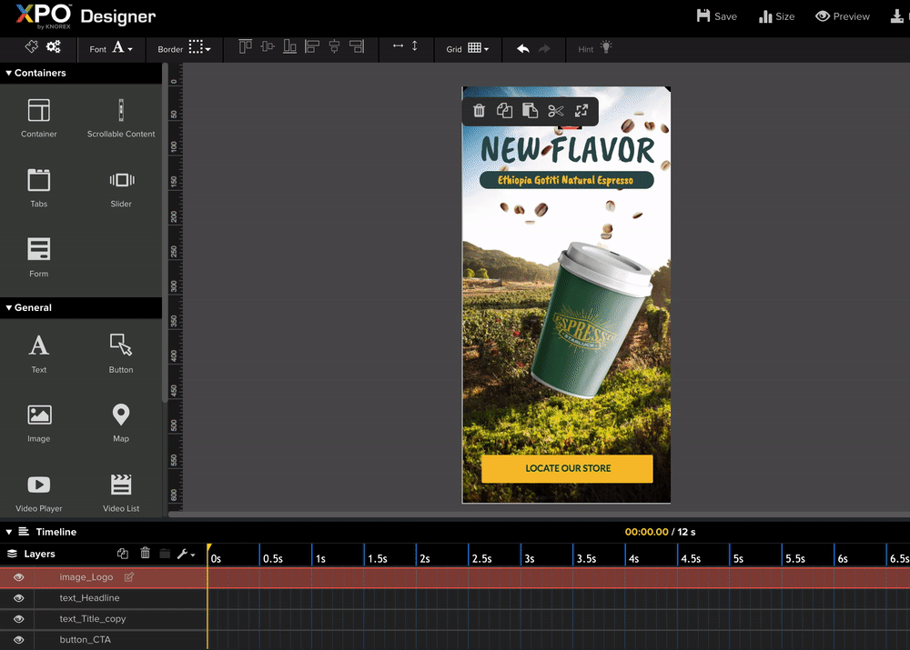Viewport: 910px width, 650px height.
Task: Open the Border dropdown
Action: (x=184, y=49)
